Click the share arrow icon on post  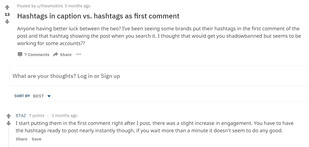click(56, 54)
